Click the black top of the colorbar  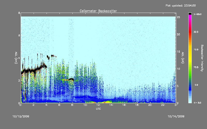click(190, 14)
